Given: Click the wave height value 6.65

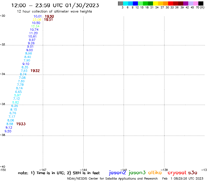Looking at the screenshot, I should 18,92.
